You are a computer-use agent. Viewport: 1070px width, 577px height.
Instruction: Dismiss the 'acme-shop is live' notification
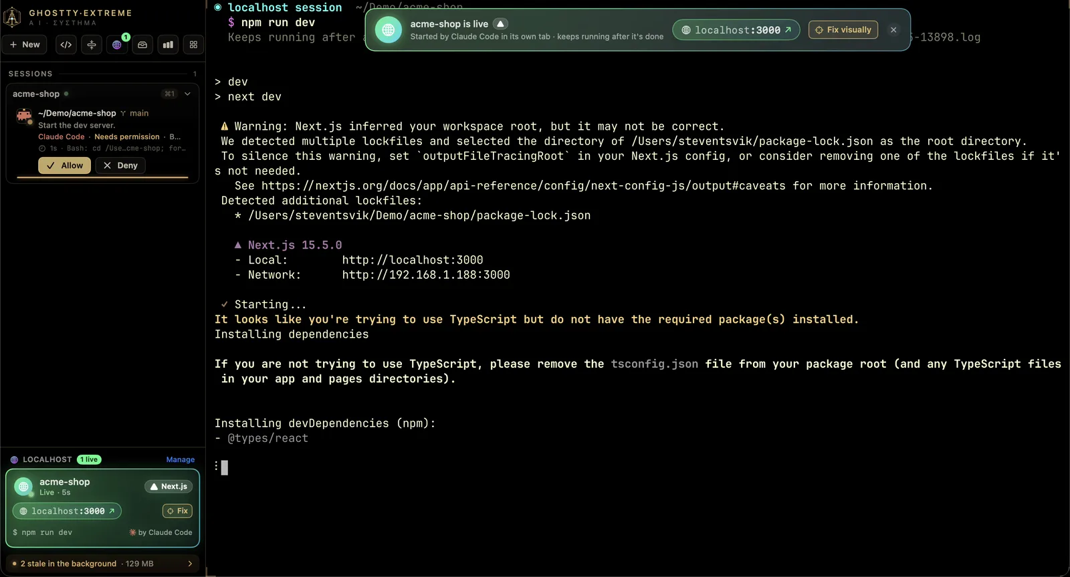click(x=893, y=30)
